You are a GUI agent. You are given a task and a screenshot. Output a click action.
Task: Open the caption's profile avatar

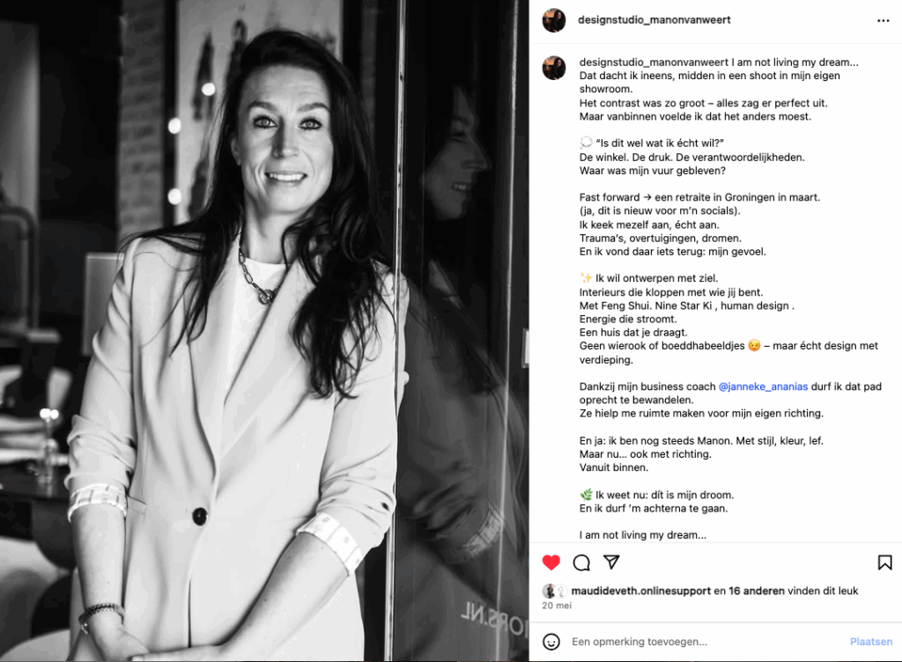point(554,68)
